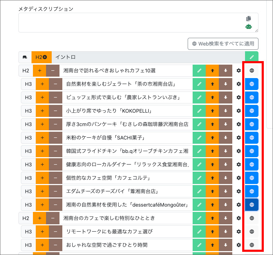Remove the おしゃれな空間で過ごすひとり時間 heading
Image resolution: width=273 pixels, height=255 pixels.
56,245
